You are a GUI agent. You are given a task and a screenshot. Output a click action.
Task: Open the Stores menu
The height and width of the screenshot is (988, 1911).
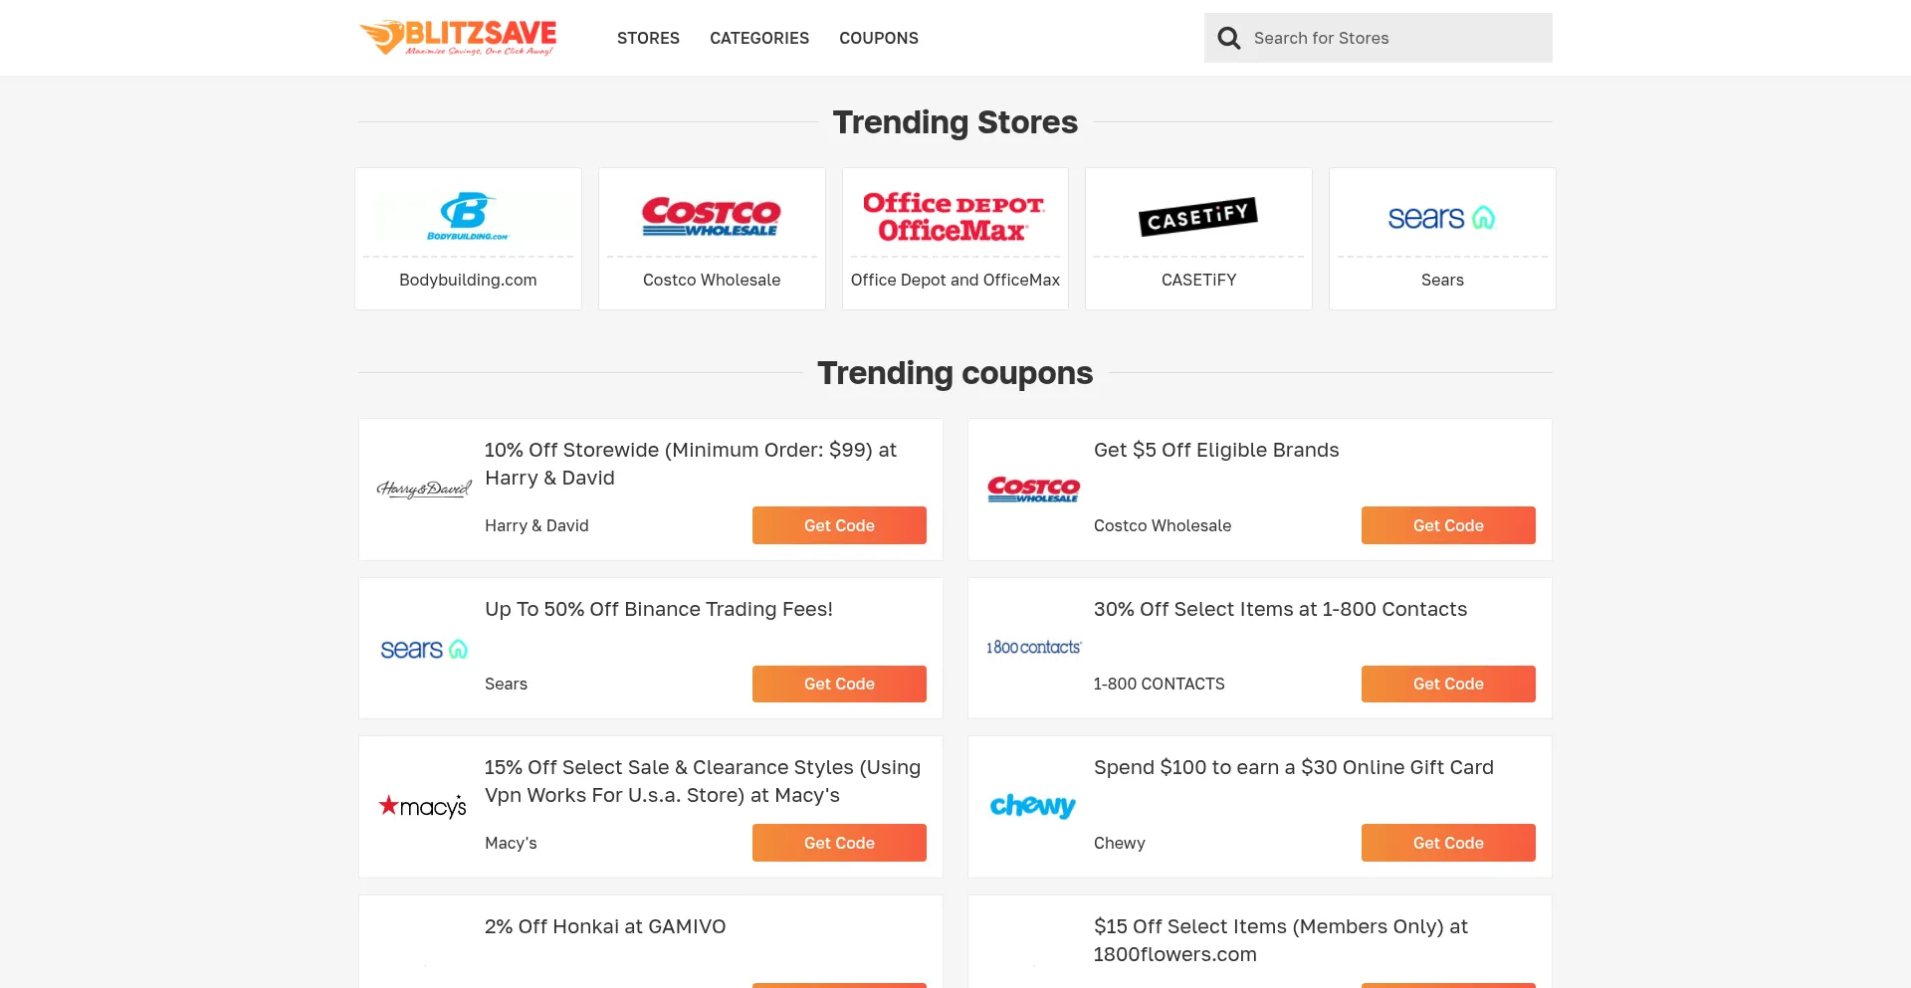coord(648,38)
